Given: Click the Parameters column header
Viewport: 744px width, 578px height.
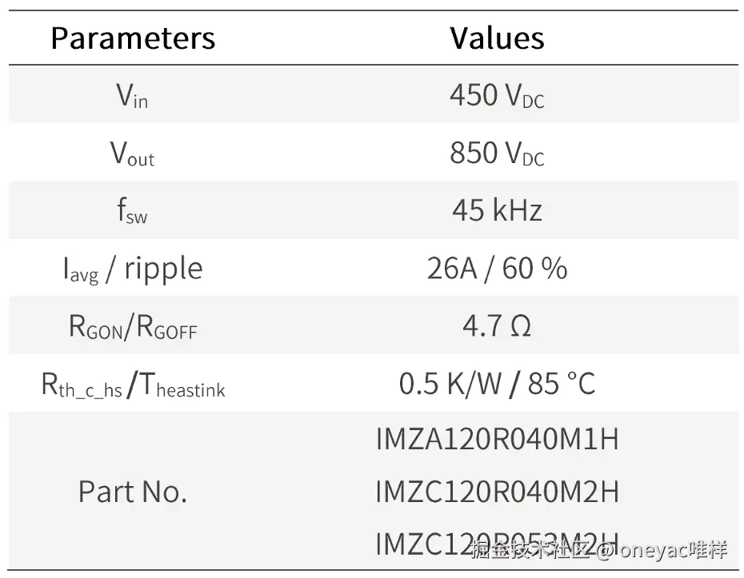Looking at the screenshot, I should coord(133,38).
